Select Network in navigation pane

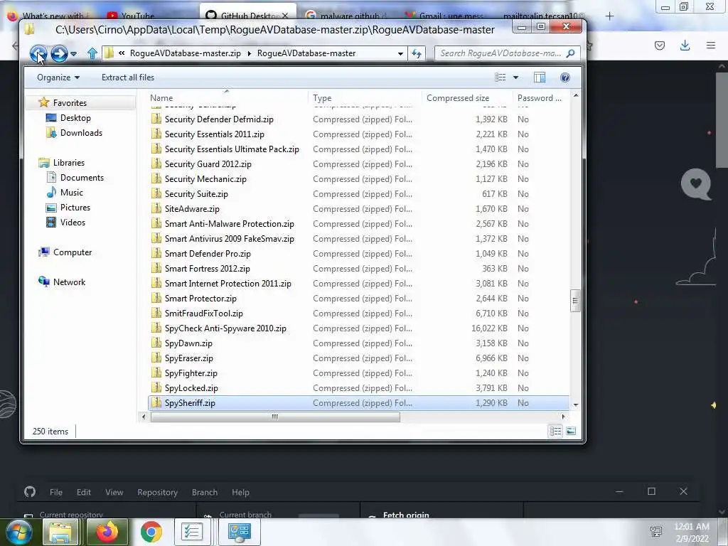click(69, 282)
